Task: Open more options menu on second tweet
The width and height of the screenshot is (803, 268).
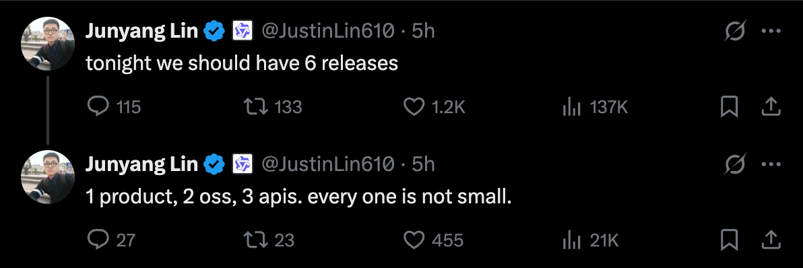Action: point(771,164)
